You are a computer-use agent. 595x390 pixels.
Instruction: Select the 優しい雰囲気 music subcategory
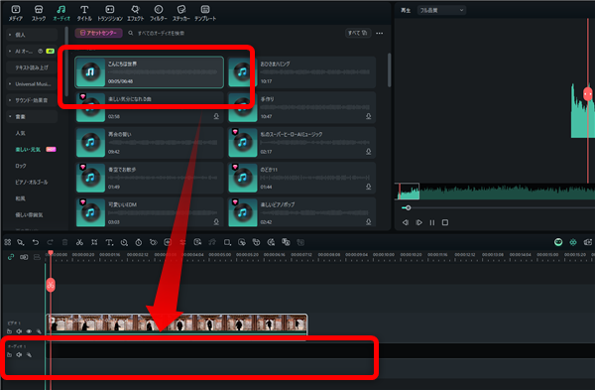pos(29,214)
